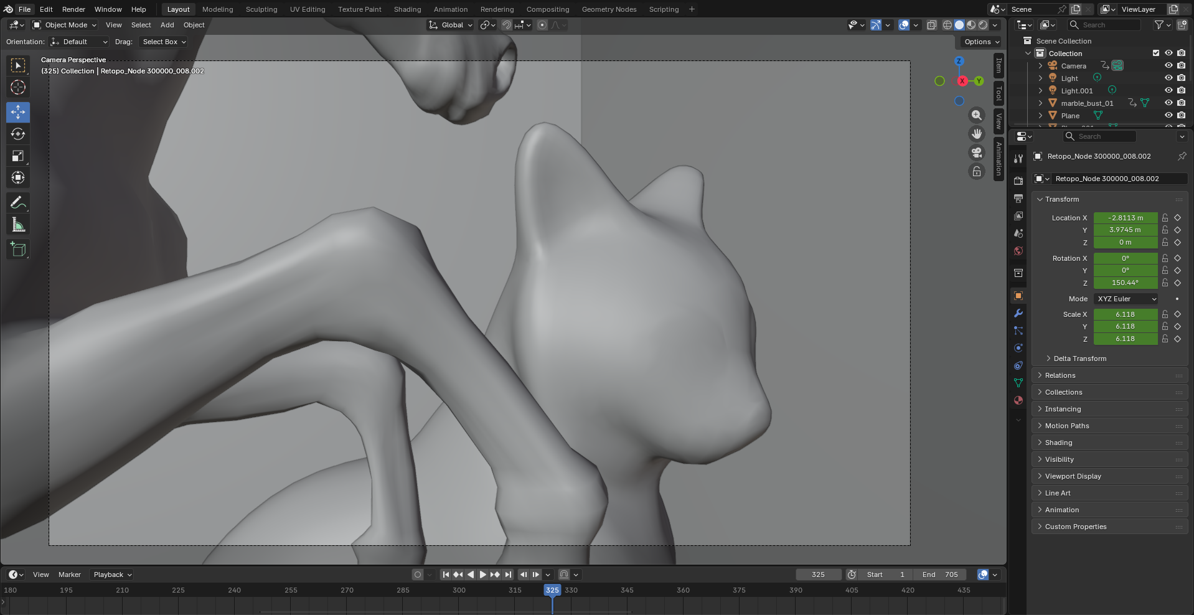Open the Object Mode dropdown
This screenshot has width=1194, height=615.
[65, 25]
